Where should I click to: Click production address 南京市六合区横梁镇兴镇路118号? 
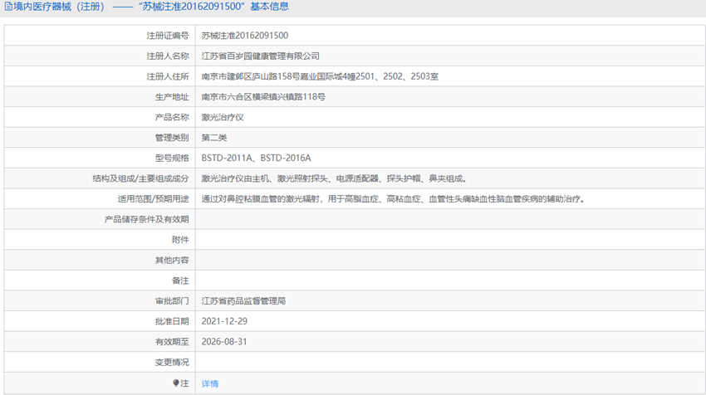pyautogui.click(x=263, y=97)
